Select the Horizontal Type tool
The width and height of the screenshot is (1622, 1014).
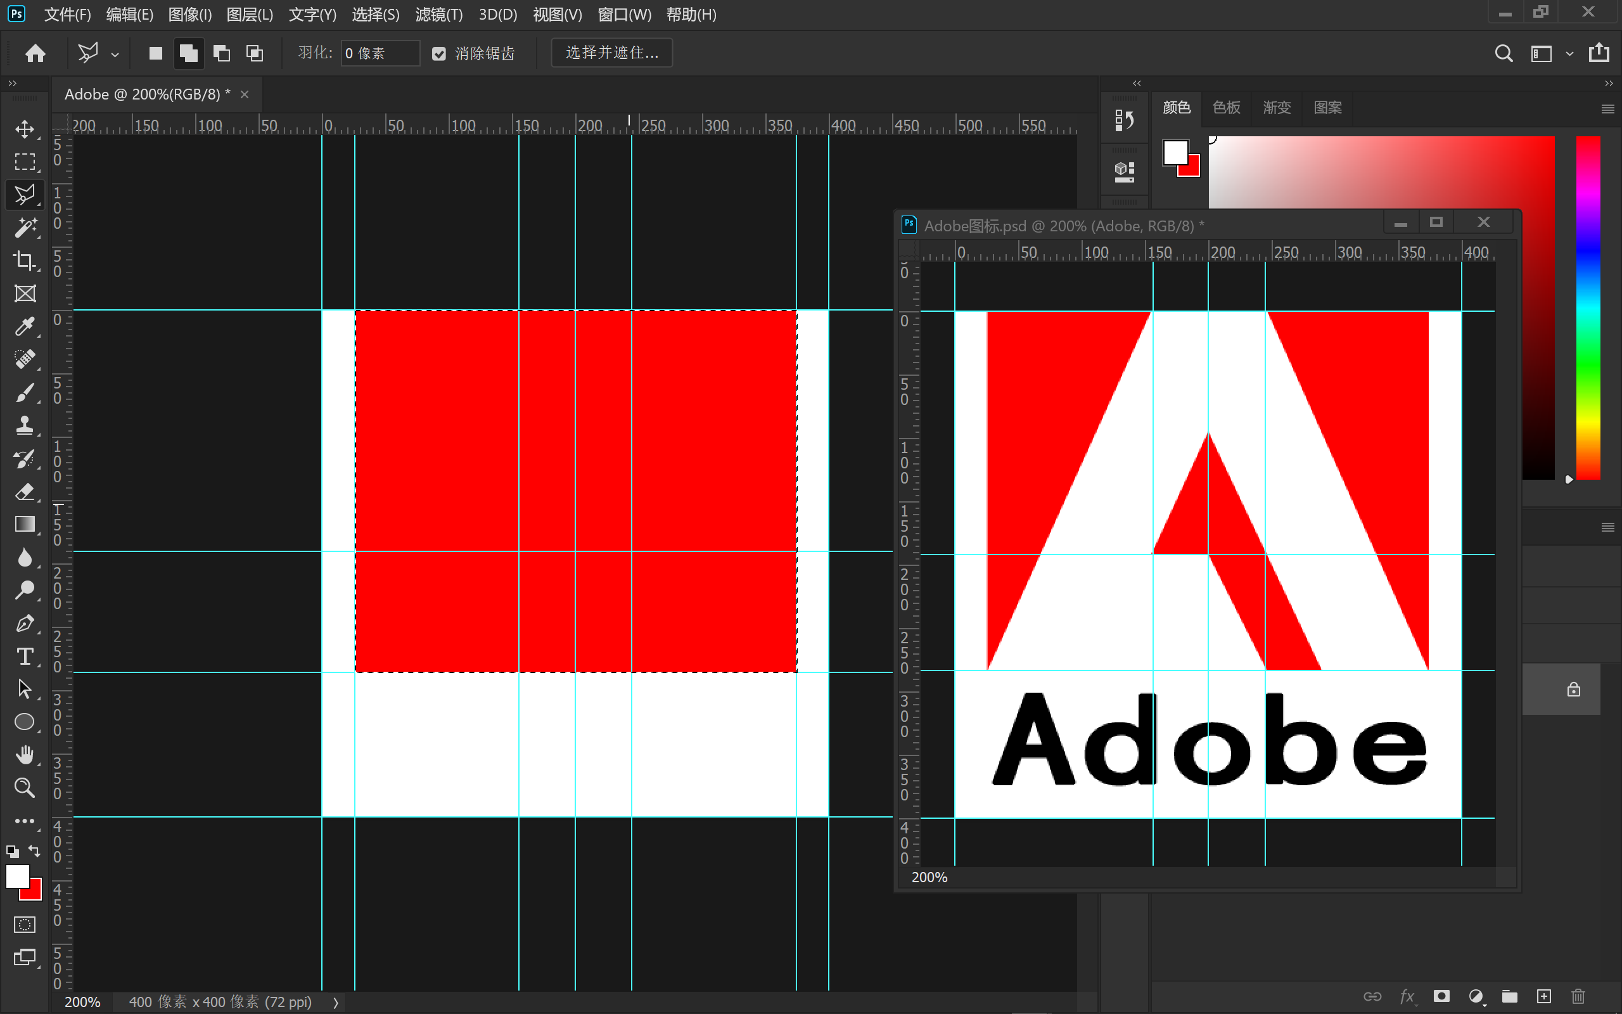coord(25,657)
